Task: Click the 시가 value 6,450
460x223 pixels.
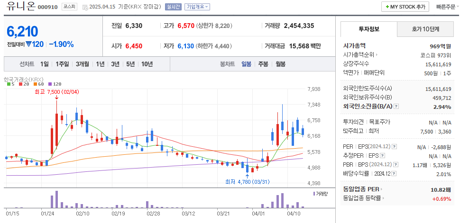Action: 134,46
